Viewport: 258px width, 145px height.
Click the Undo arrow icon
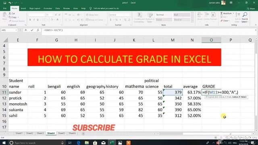[10, 3]
